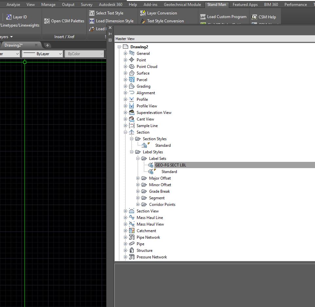
Task: Collapse the Section Styles folder
Action: tap(131, 139)
